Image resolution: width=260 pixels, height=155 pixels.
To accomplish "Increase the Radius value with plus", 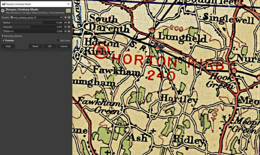I will click(69, 23).
